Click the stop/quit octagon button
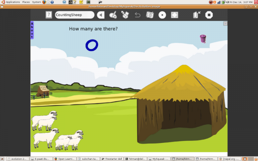This screenshot has width=258, height=161. [x=209, y=15]
